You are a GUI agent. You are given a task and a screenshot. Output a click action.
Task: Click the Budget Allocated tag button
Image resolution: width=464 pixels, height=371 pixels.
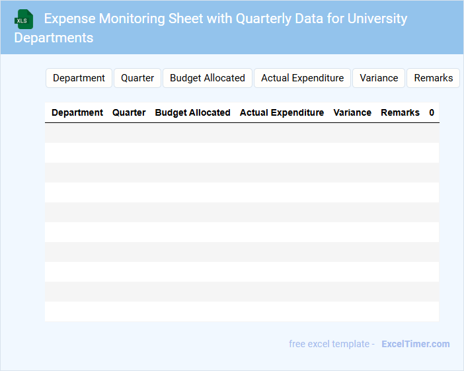[x=208, y=78]
